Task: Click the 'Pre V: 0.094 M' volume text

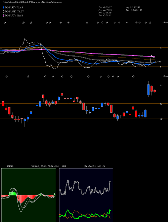Action: tap(134, 10)
